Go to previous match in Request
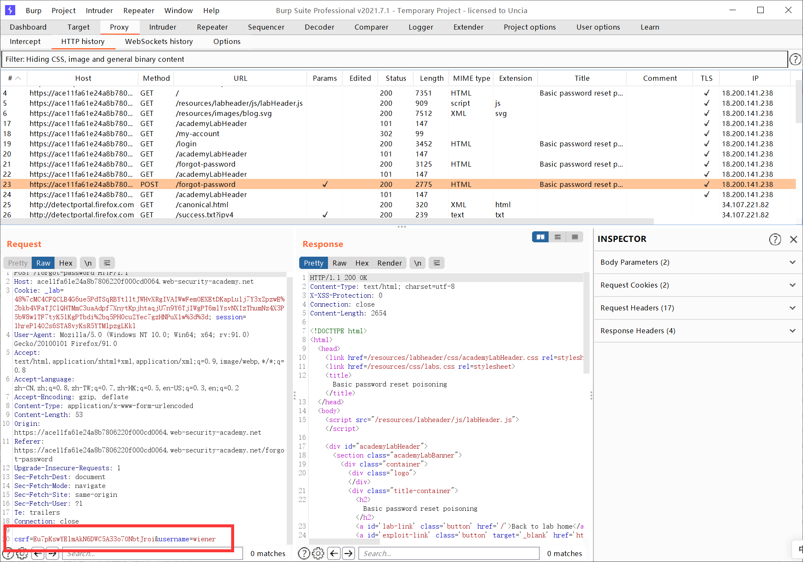The image size is (803, 562). (x=38, y=554)
